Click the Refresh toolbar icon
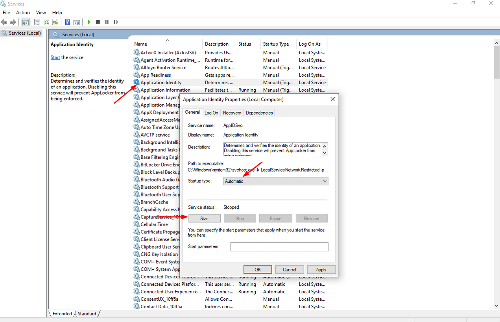The width and height of the screenshot is (500, 322). point(46,22)
